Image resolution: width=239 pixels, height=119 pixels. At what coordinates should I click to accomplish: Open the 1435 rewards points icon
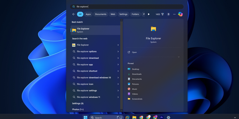coord(160,14)
